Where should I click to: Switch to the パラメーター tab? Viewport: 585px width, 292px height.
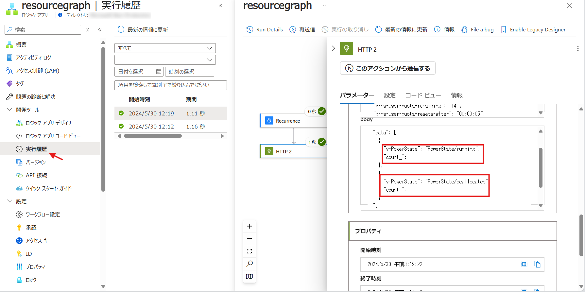pyautogui.click(x=357, y=95)
